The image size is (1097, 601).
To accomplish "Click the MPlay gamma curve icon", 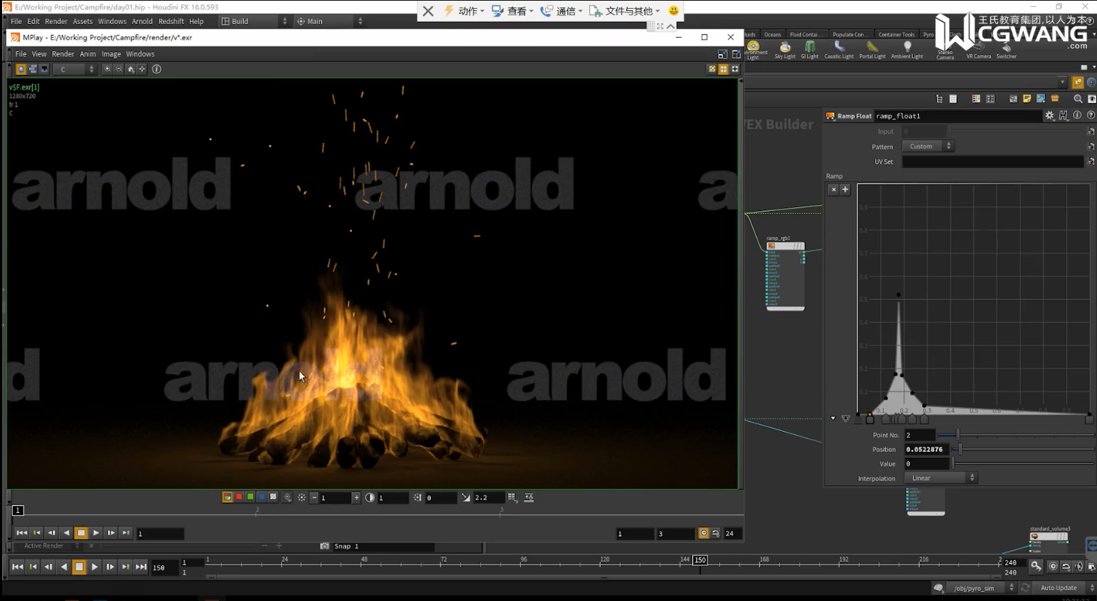I will 466,497.
